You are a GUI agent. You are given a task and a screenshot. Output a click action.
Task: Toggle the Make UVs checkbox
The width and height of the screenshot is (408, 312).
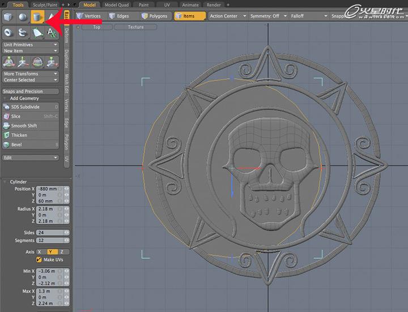[x=39, y=260]
